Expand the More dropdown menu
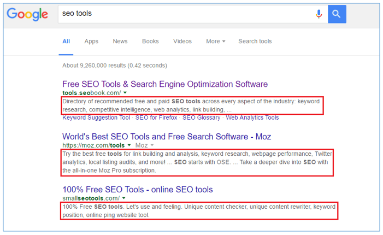Image resolution: width=383 pixels, height=235 pixels. point(215,42)
